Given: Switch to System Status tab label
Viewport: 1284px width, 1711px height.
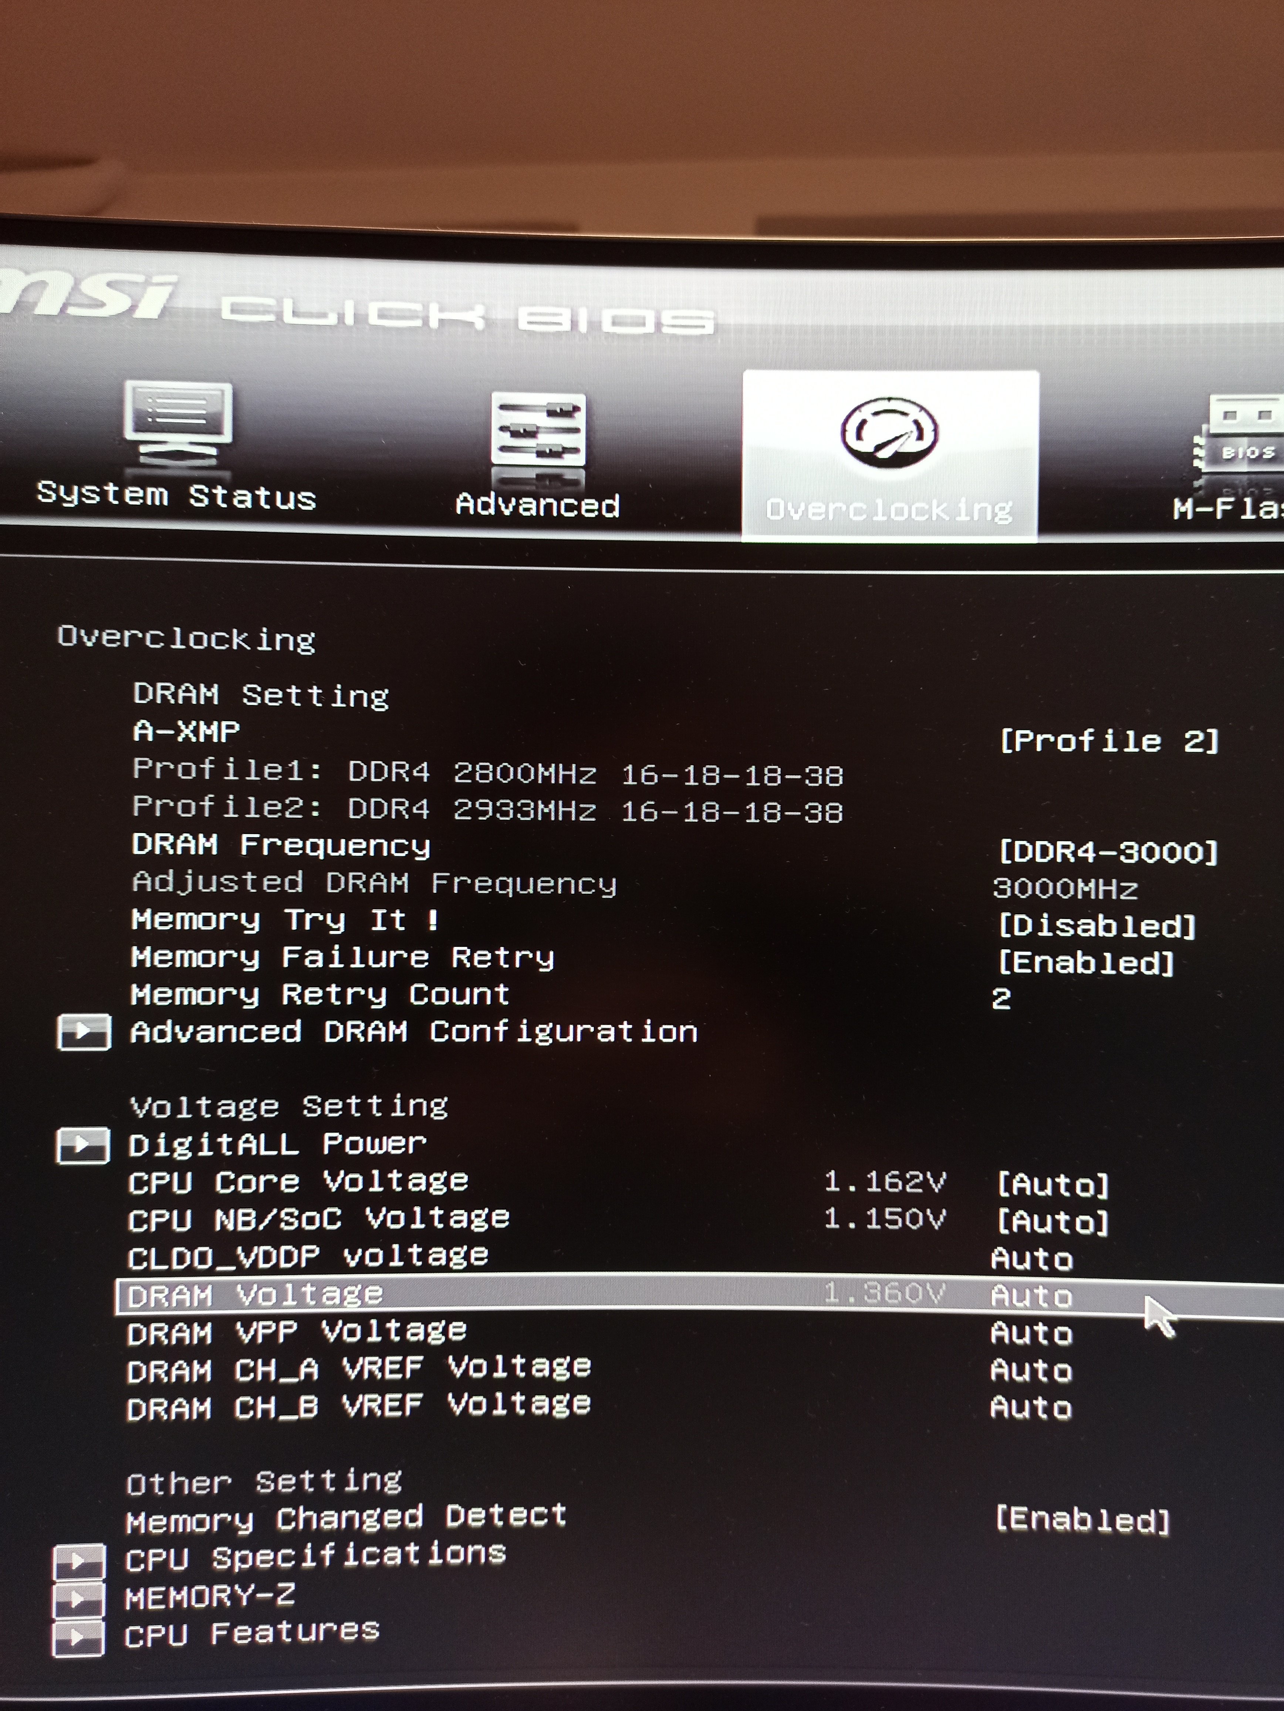Looking at the screenshot, I should 177,496.
